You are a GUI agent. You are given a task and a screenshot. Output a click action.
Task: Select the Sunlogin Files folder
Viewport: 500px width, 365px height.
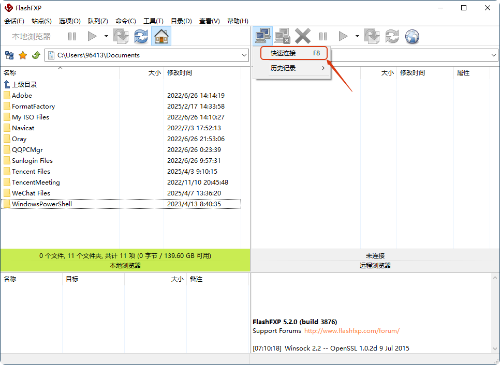[121, 160]
